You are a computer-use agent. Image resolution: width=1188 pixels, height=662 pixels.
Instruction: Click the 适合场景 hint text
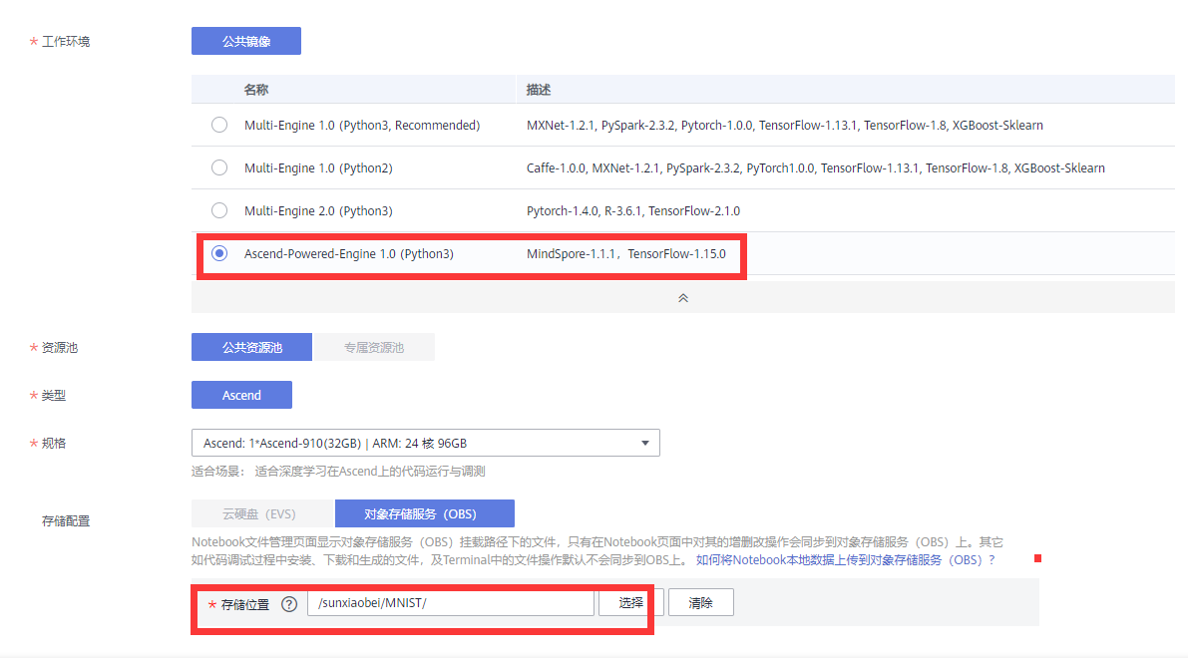tap(338, 472)
